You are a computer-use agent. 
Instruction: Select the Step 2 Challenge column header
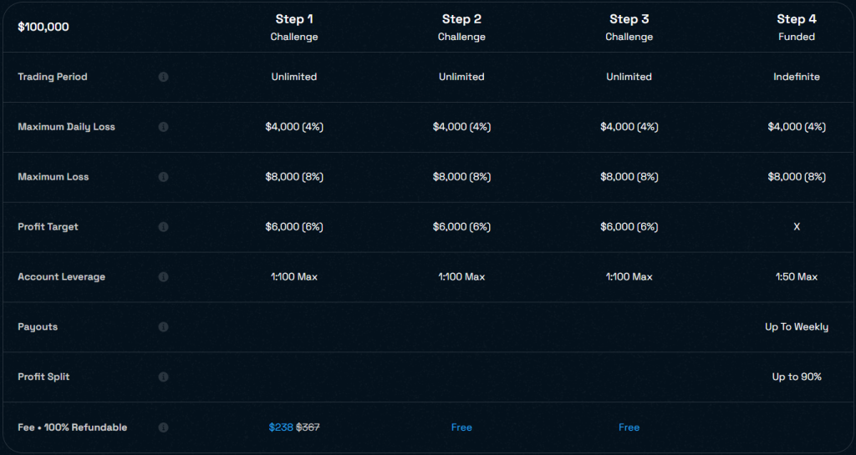coord(461,27)
